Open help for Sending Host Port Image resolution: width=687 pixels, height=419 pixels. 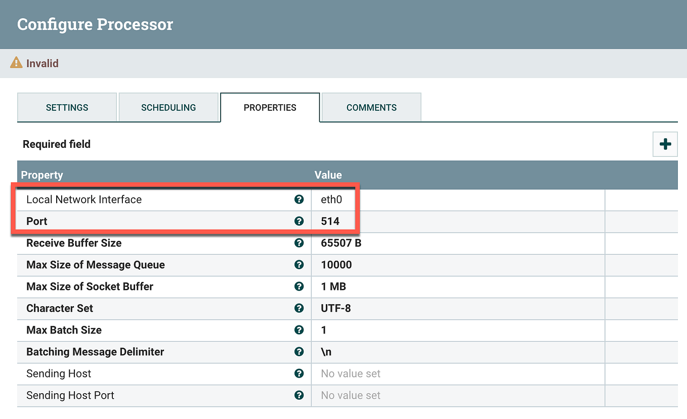tap(299, 395)
